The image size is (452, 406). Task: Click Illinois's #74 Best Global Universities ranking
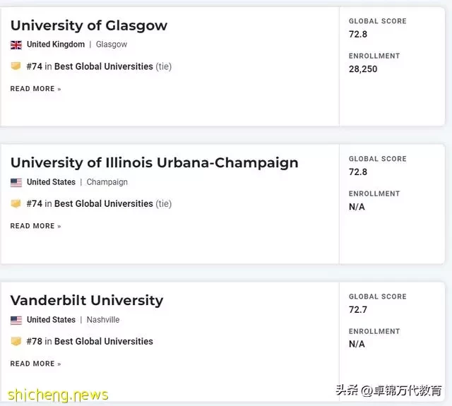[99, 204]
